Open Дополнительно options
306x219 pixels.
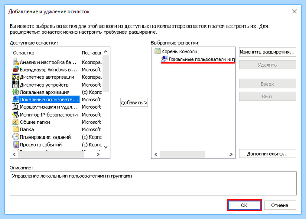[267, 154]
